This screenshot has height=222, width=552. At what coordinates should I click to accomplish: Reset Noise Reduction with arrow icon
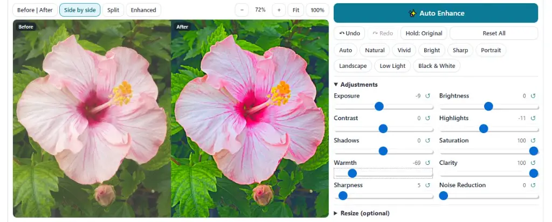533,185
